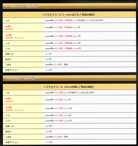Click the 指名料 label in the ～18:00 table
Screen dimensions: 138x146
[8, 59]
